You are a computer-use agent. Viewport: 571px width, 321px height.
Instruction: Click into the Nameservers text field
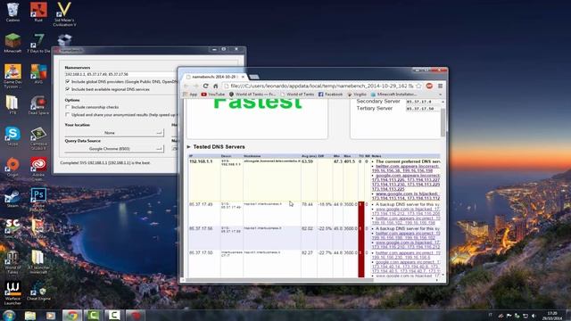coord(120,74)
